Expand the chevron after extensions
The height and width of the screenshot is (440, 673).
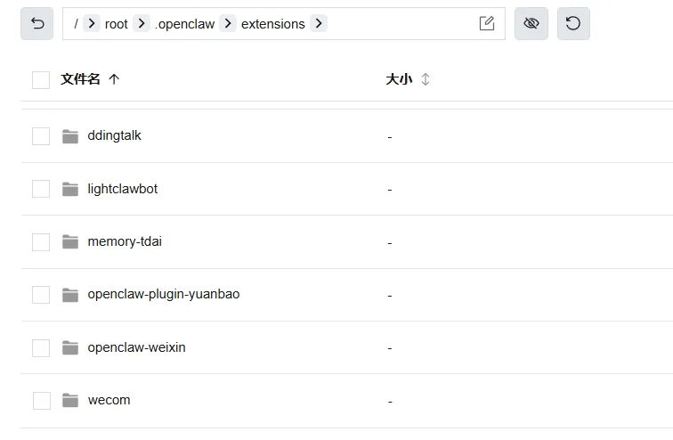coord(319,24)
